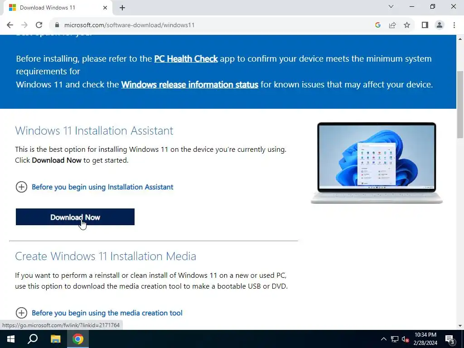Expand Before you begin using Installation Assistant
The height and width of the screenshot is (348, 464).
[94, 187]
